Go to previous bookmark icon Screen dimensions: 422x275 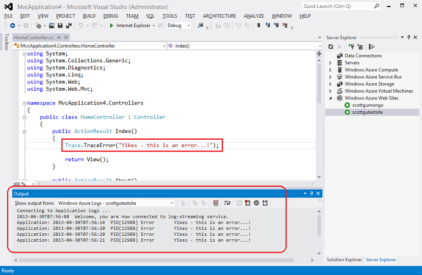(x=268, y=25)
